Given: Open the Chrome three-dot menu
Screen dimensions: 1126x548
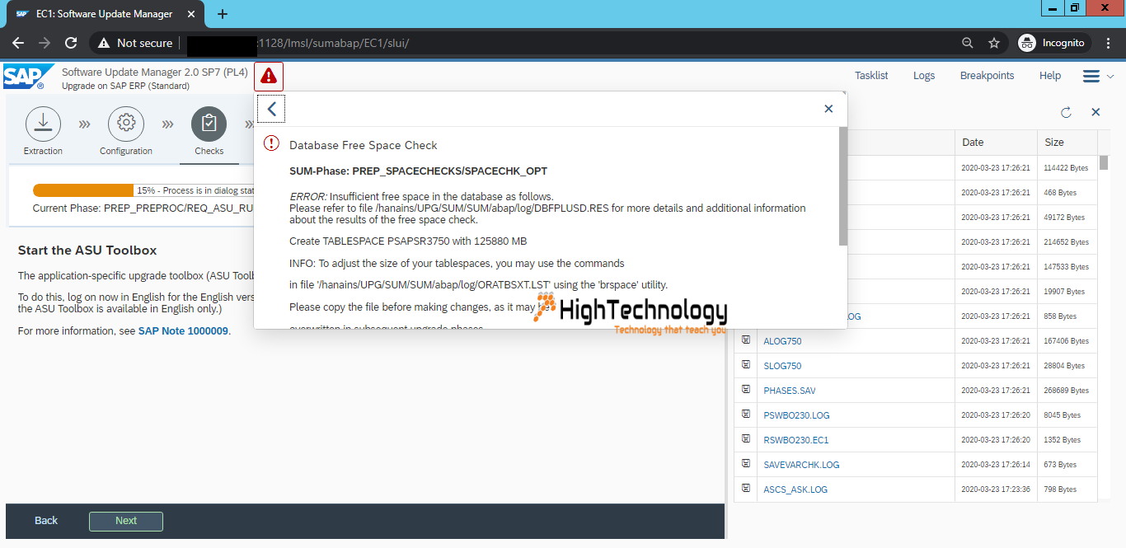Looking at the screenshot, I should tap(1110, 43).
